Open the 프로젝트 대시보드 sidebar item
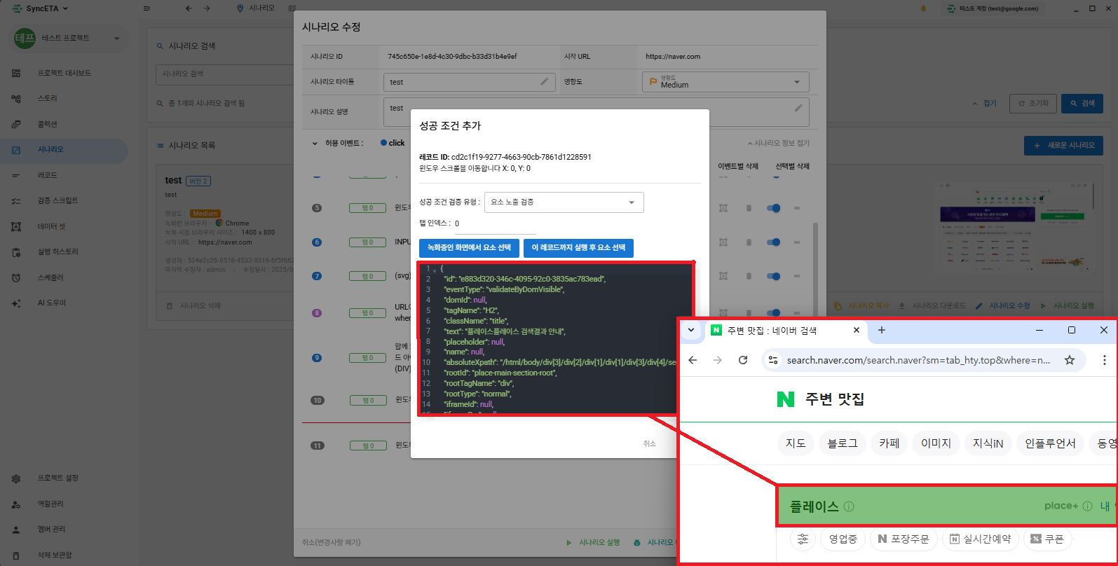 tap(64, 73)
